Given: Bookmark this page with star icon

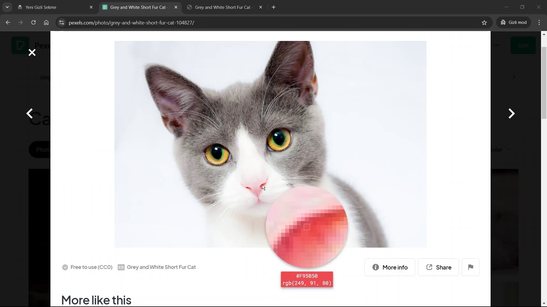Looking at the screenshot, I should pyautogui.click(x=484, y=23).
